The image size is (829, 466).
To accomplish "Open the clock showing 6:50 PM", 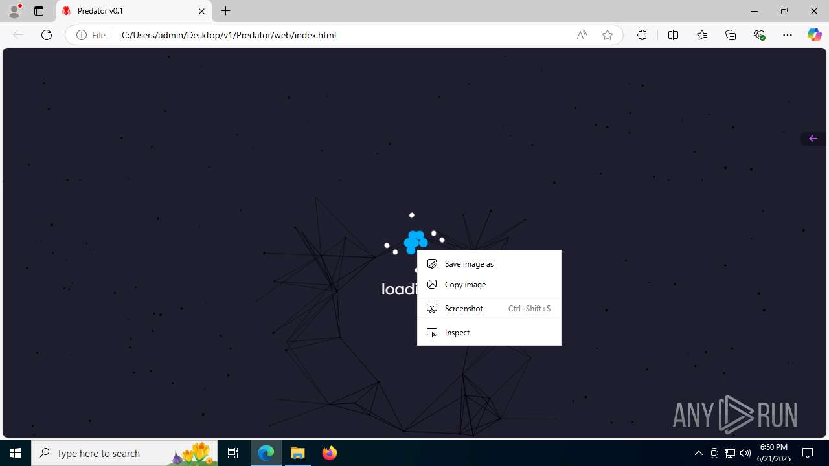I will (774, 453).
